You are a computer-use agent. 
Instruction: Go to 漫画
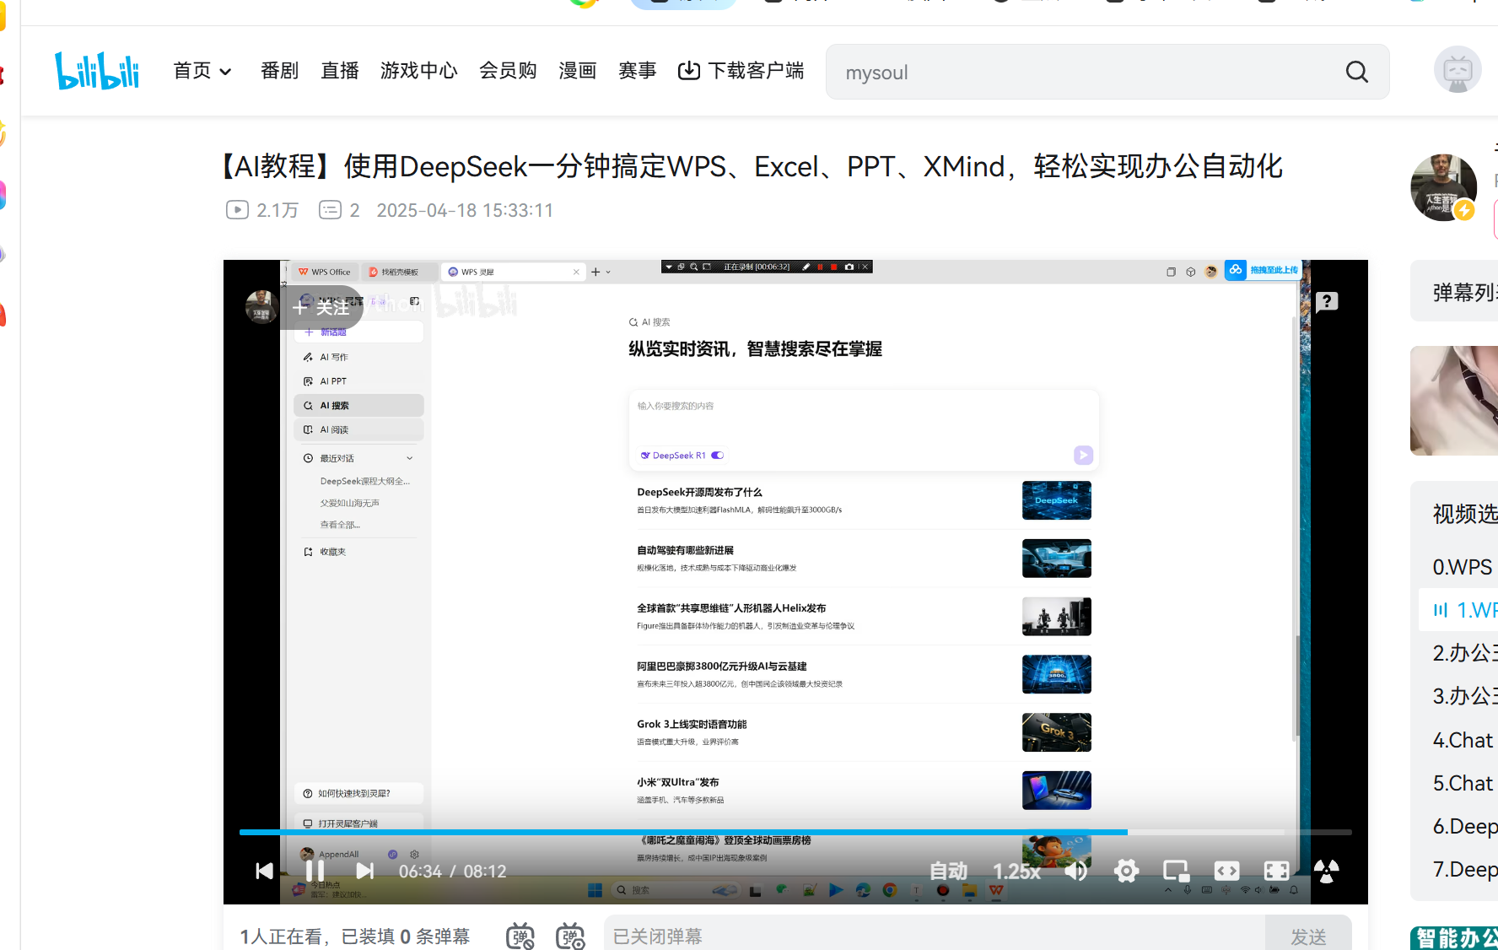pos(578,71)
